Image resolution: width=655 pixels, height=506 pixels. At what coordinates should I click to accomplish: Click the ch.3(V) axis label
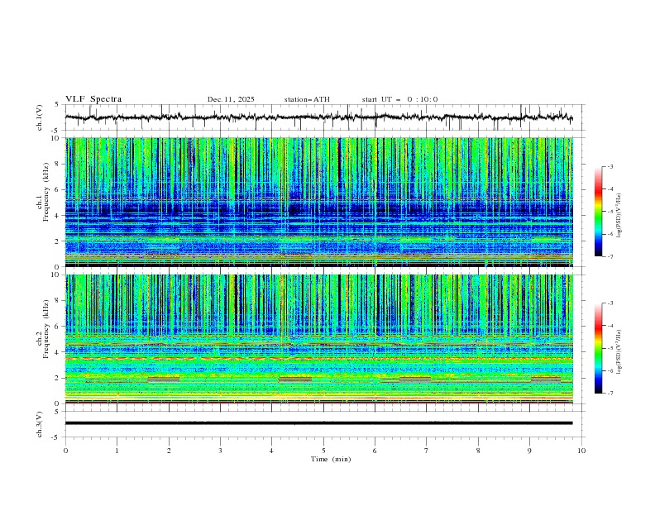click(x=40, y=423)
